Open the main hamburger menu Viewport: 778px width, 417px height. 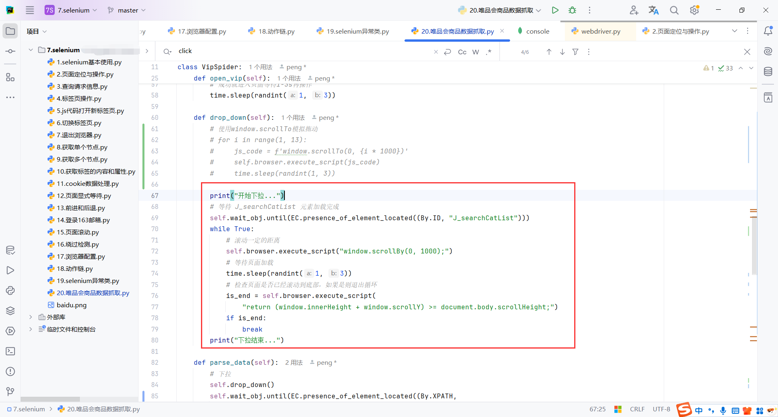(30, 10)
